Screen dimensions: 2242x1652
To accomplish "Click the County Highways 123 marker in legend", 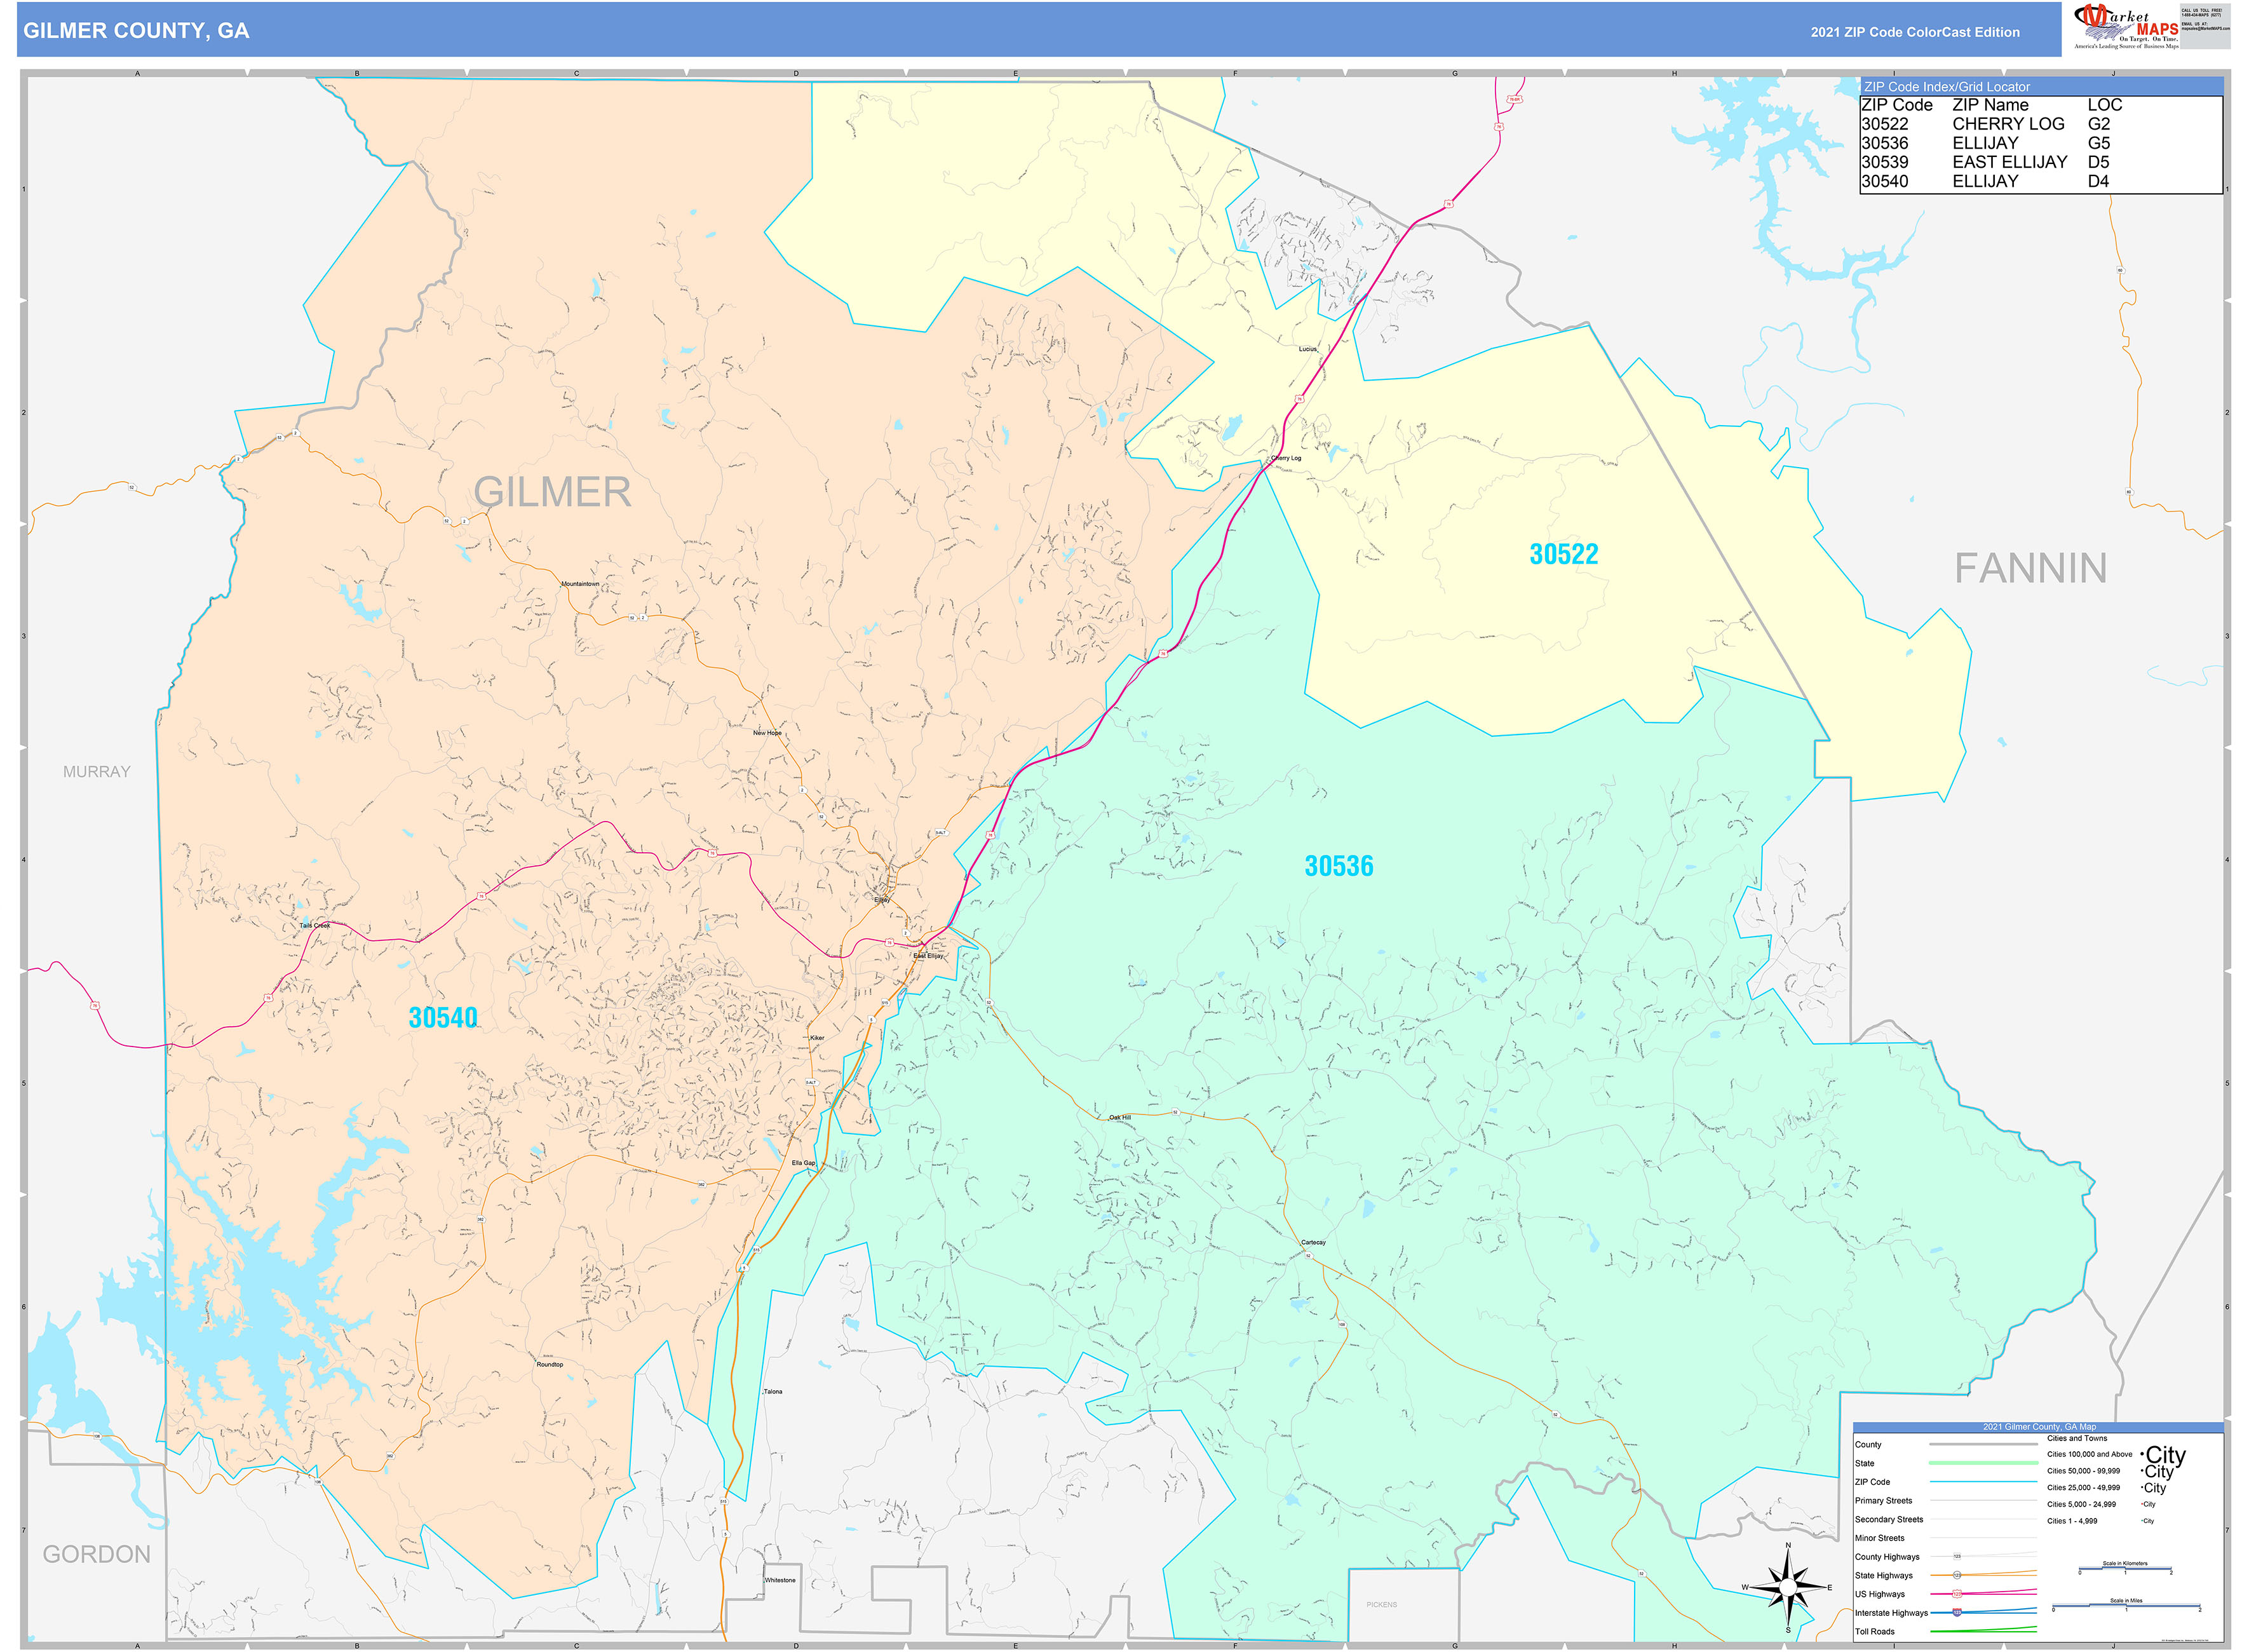I will [1957, 1557].
